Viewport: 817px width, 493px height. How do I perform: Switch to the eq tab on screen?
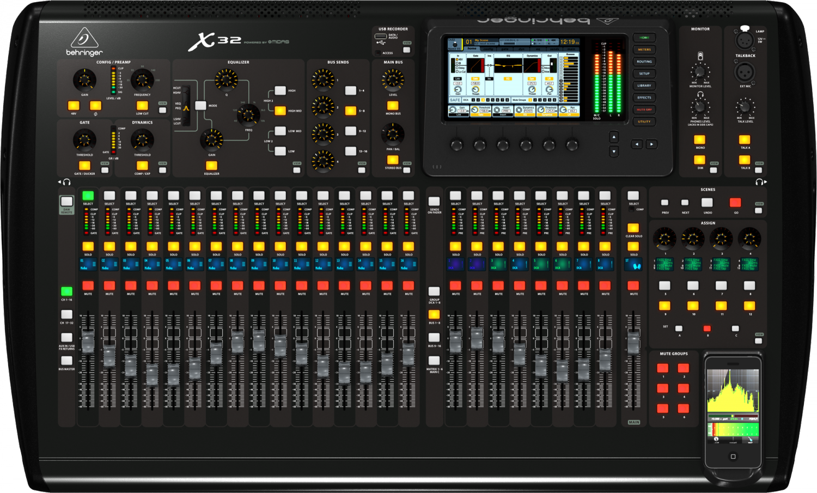538,49
